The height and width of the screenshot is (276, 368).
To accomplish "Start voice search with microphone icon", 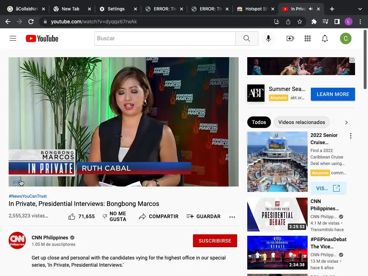I will (x=268, y=38).
